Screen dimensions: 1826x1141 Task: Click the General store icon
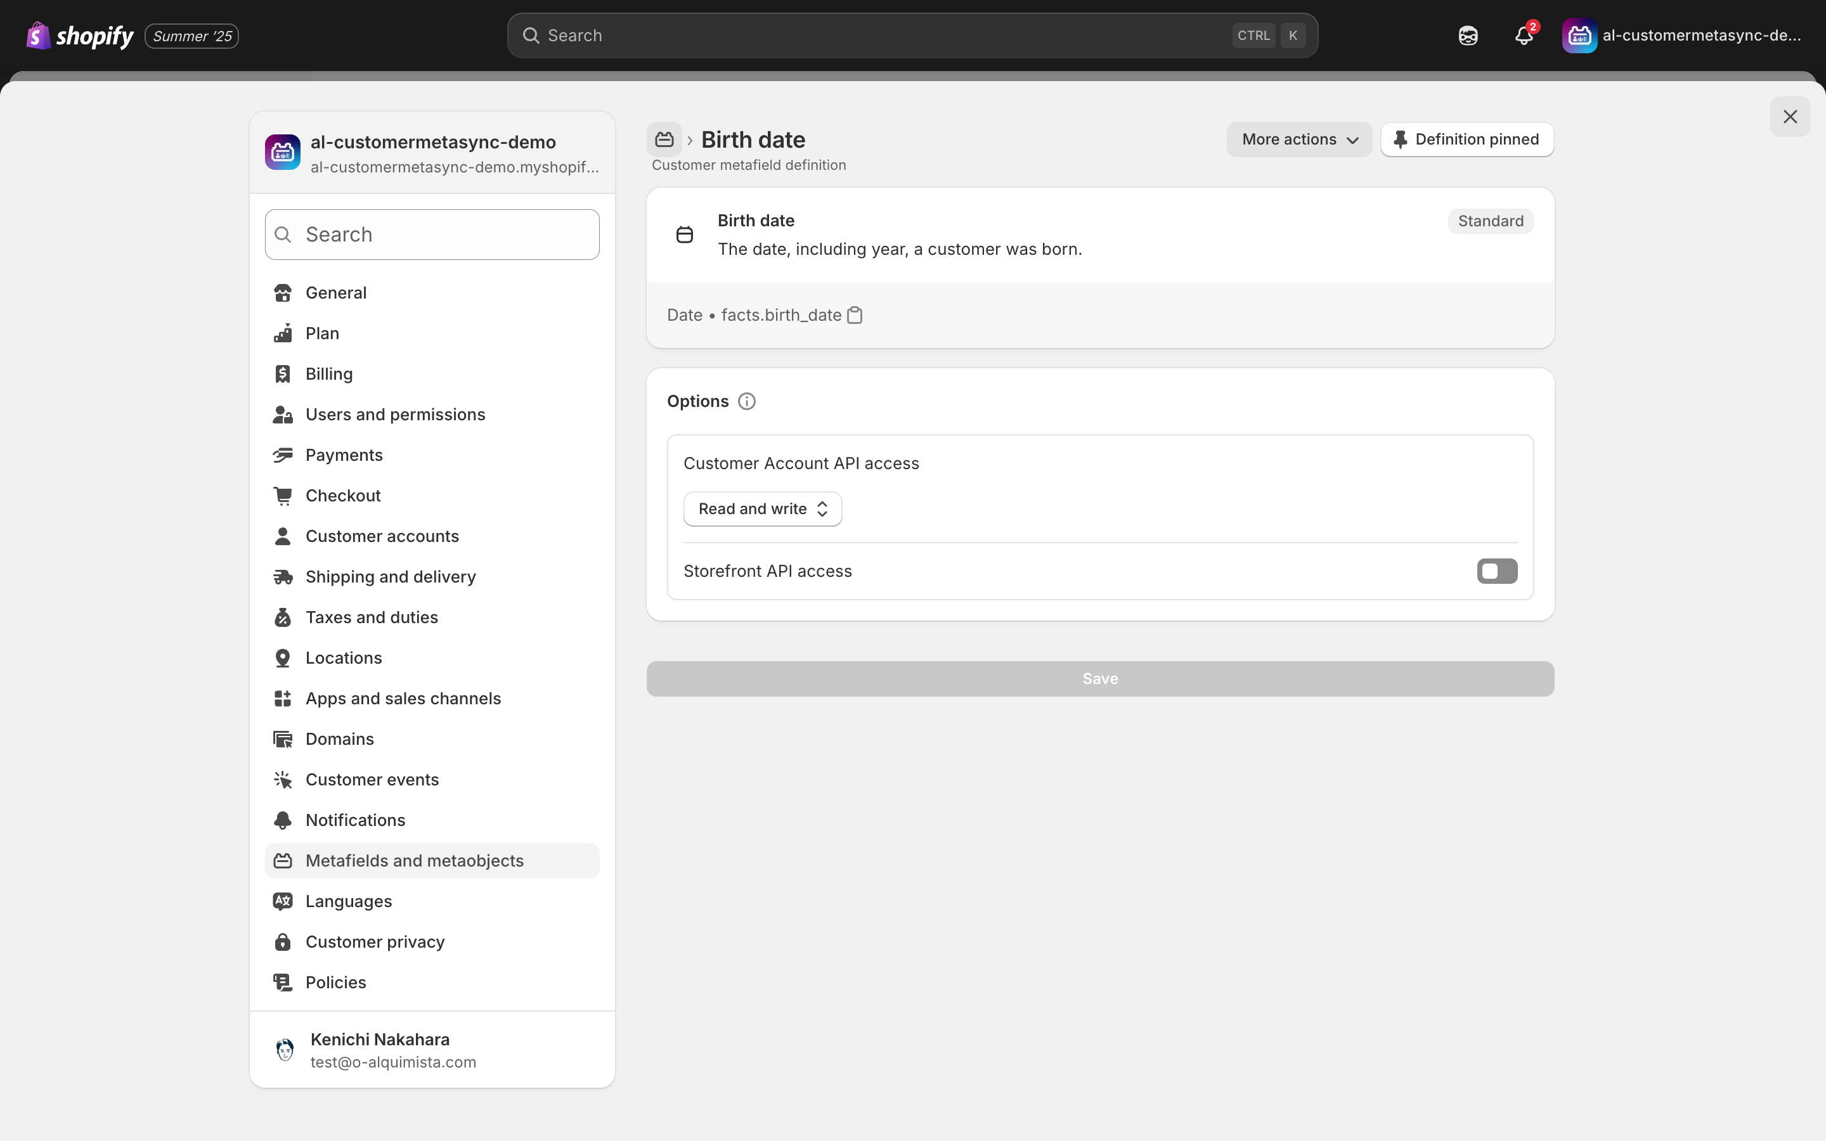point(283,293)
